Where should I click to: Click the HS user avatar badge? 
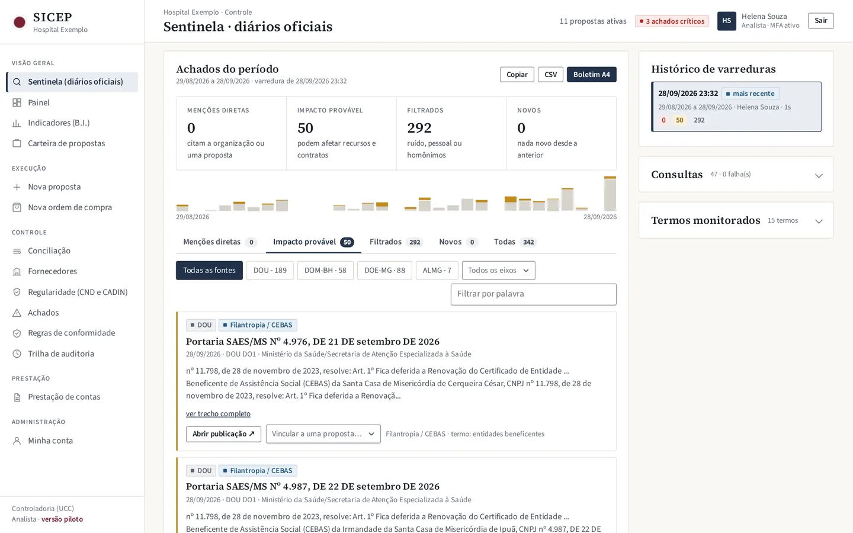726,21
